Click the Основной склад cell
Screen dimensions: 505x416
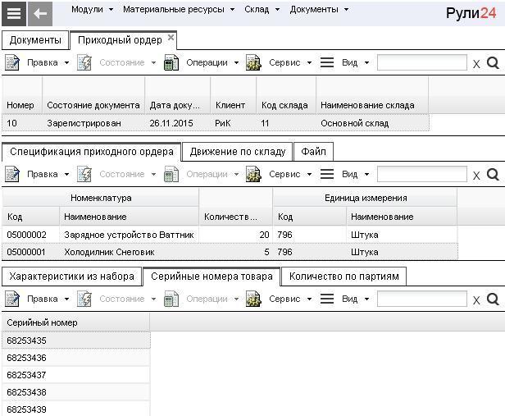(372, 123)
